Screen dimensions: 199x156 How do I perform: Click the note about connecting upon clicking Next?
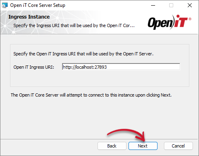(91, 95)
